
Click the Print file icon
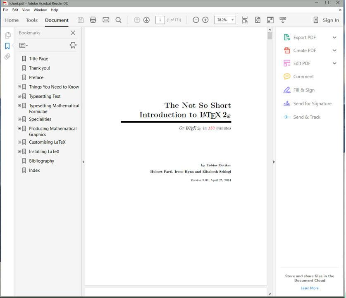[93, 20]
